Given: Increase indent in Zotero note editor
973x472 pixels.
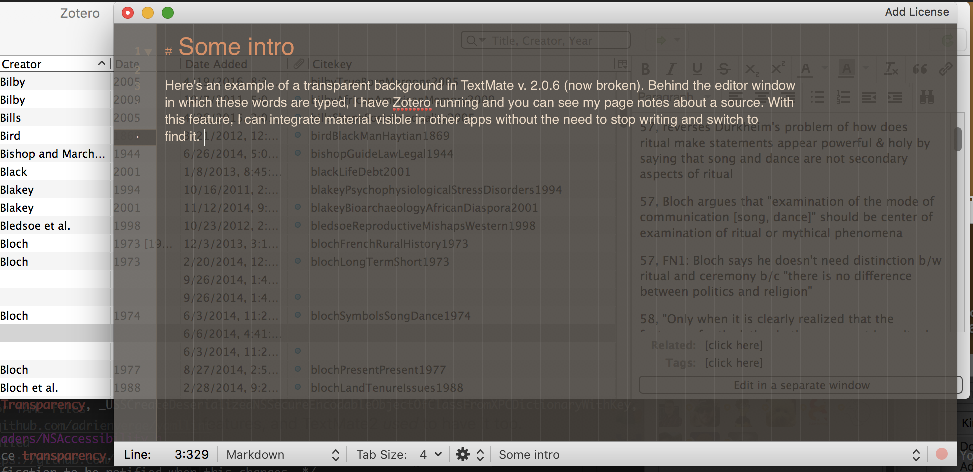Looking at the screenshot, I should [895, 97].
